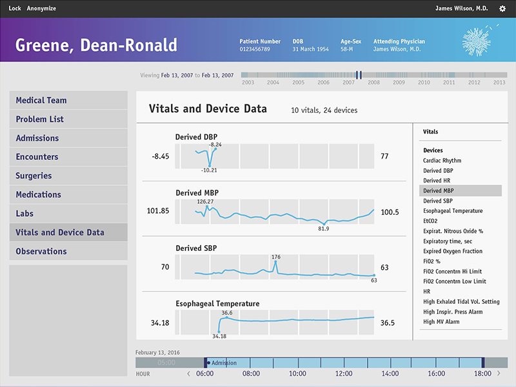Click the left arrow on hour timeline

[x=188, y=373]
